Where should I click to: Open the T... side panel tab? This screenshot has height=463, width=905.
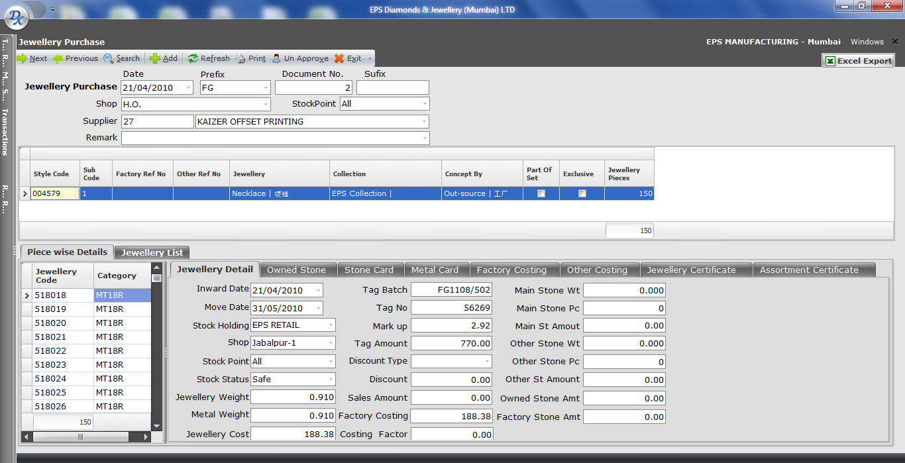tap(5, 44)
